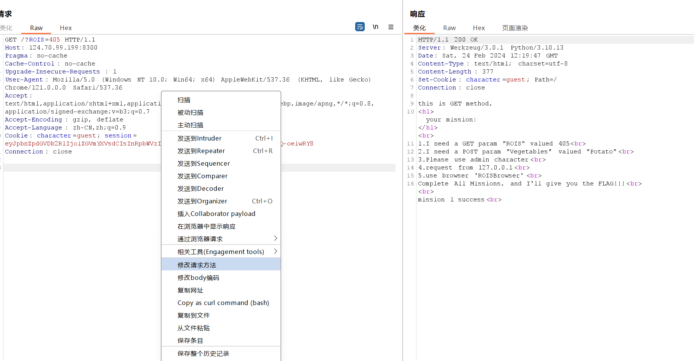Click 插入Collaborator payload menu entry
This screenshot has width=694, height=361.
[216, 214]
